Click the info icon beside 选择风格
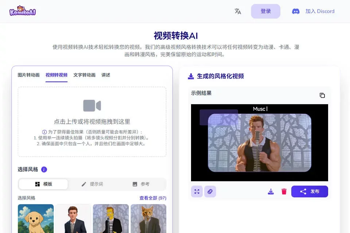350x233 pixels. [x=44, y=169]
